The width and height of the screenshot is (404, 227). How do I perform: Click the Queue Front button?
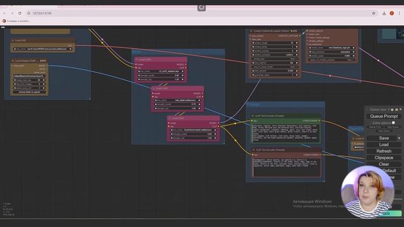375,127
